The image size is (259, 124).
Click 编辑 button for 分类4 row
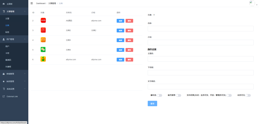(x=120, y=50)
